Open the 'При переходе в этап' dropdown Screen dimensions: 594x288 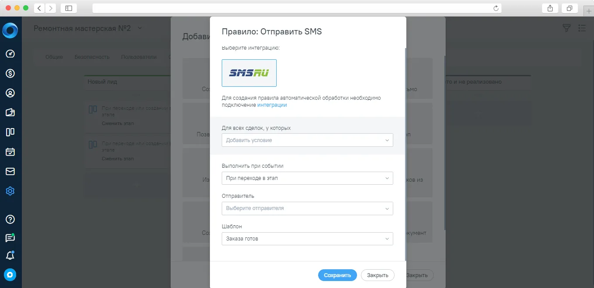pos(307,178)
